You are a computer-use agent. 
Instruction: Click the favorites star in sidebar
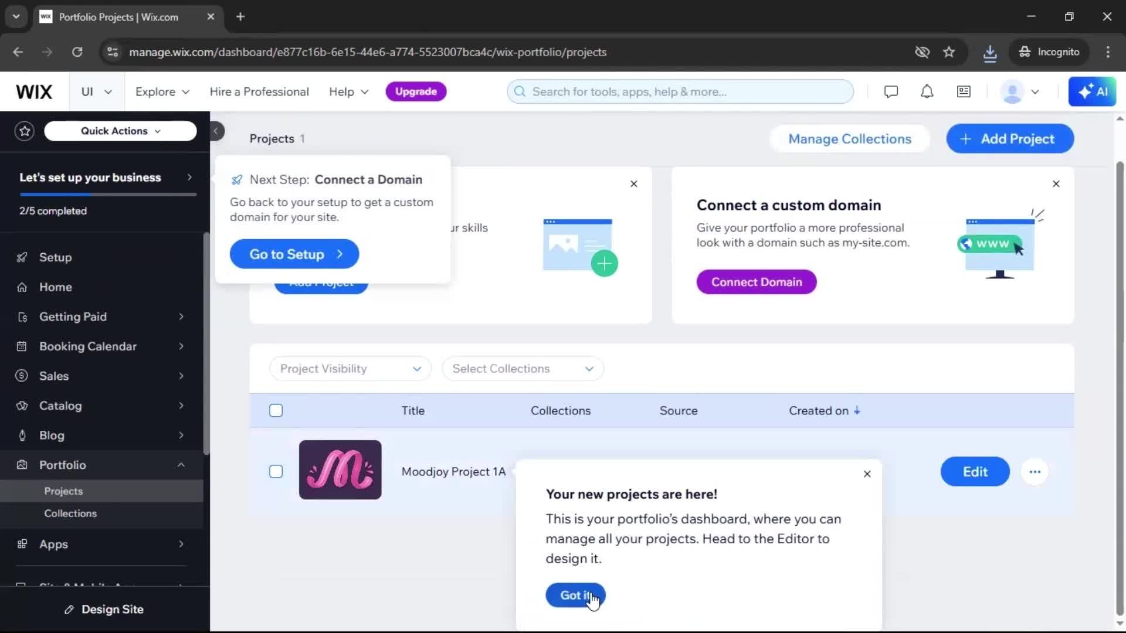click(x=25, y=131)
